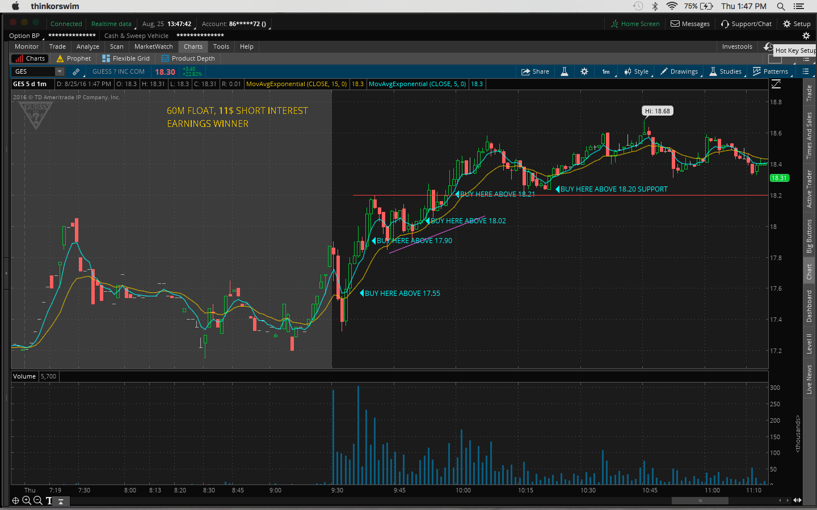This screenshot has height=510, width=817.
Task: Open the Live News sidebar panel
Action: (x=809, y=380)
